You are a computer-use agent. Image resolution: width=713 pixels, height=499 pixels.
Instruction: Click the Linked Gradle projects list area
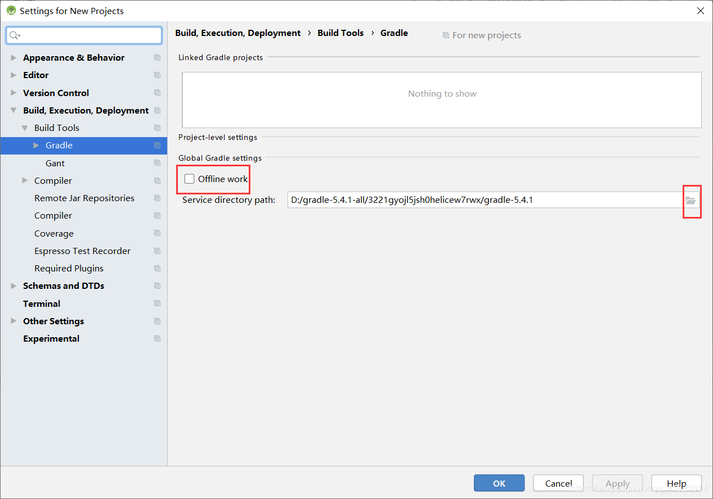coord(442,99)
